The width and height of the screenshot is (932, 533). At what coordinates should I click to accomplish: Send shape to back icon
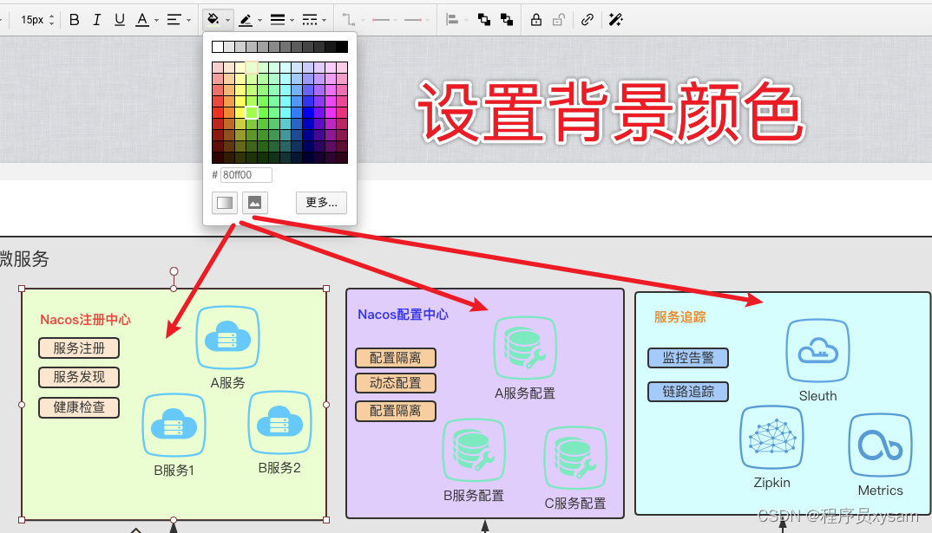(507, 20)
